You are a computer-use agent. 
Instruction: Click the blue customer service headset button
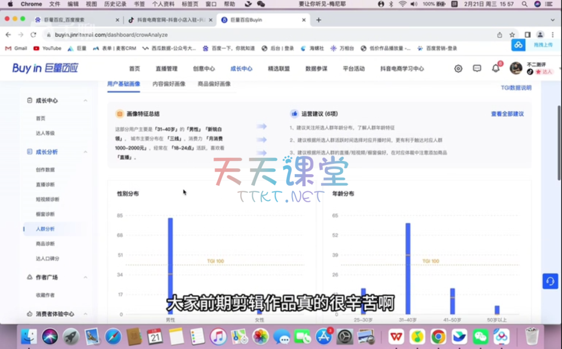coord(549,281)
